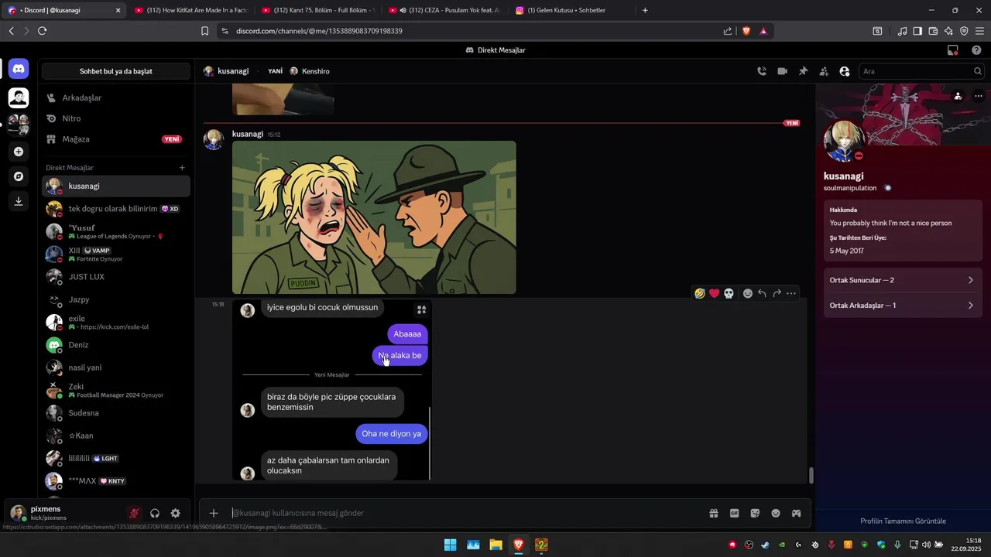Open the emoji picker in message bar
The height and width of the screenshot is (557, 991).
click(776, 513)
